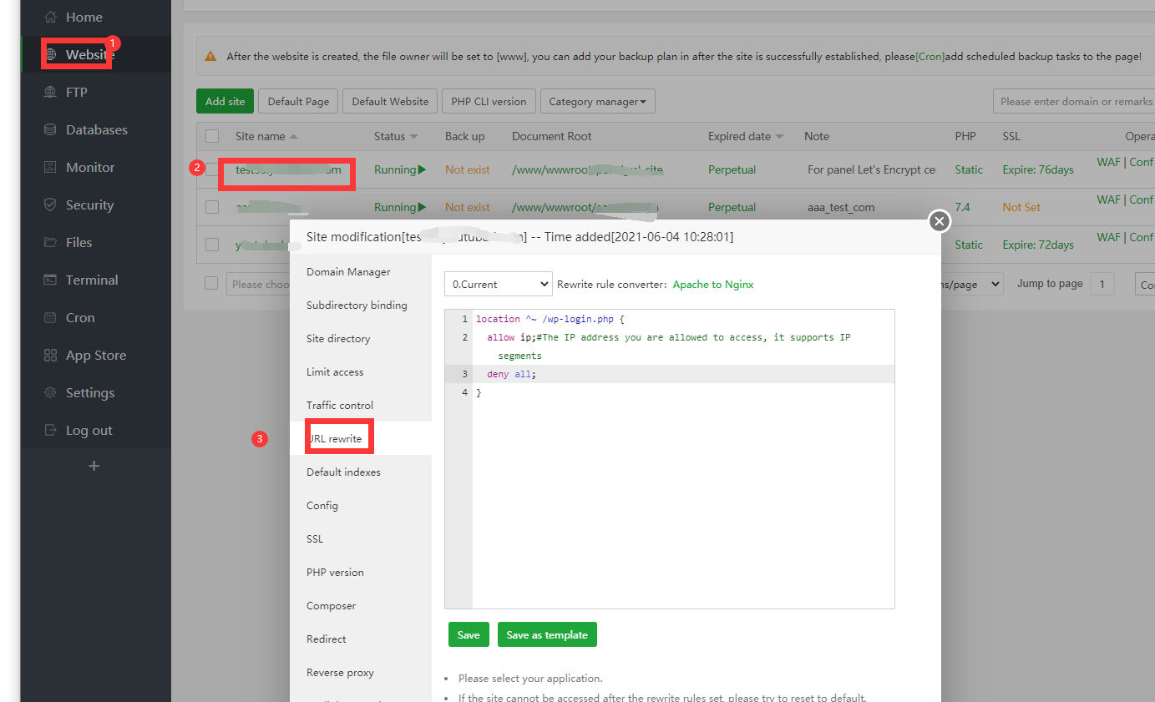Open FTP via its sidebar icon
1155x702 pixels.
click(x=51, y=93)
